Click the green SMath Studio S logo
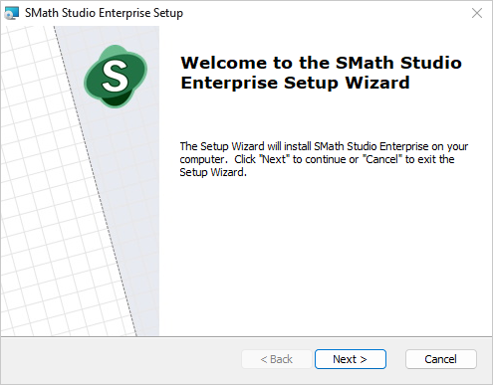 116,77
